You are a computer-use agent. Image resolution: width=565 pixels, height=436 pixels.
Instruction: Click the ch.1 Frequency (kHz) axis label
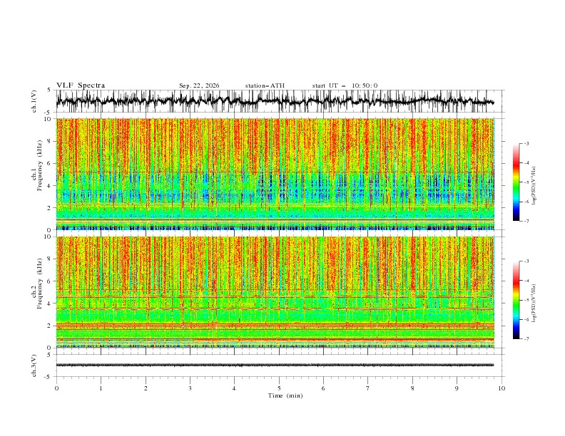coord(37,174)
